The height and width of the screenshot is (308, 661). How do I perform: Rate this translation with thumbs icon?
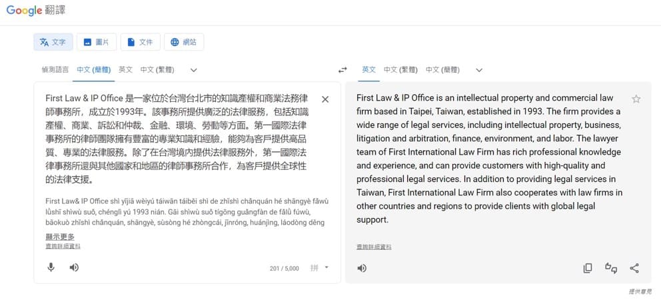coord(611,268)
